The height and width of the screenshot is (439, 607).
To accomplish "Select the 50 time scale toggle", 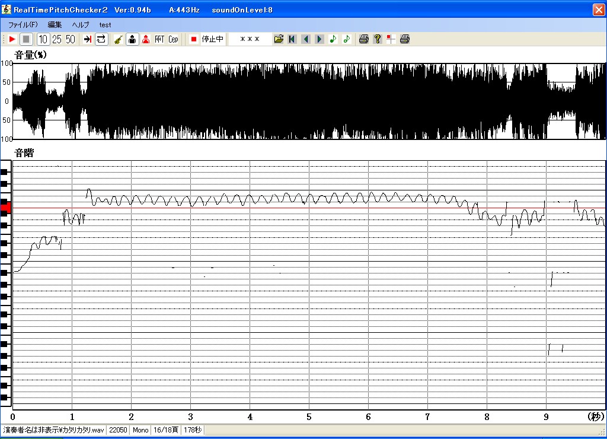I will point(71,39).
